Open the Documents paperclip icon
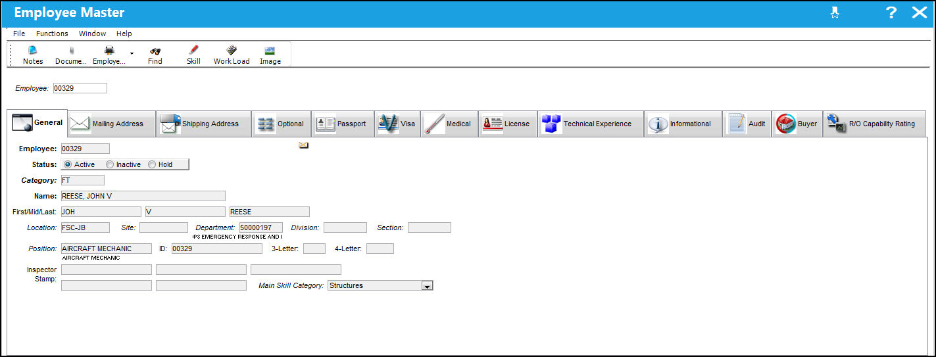This screenshot has height=357, width=936. coord(71,55)
